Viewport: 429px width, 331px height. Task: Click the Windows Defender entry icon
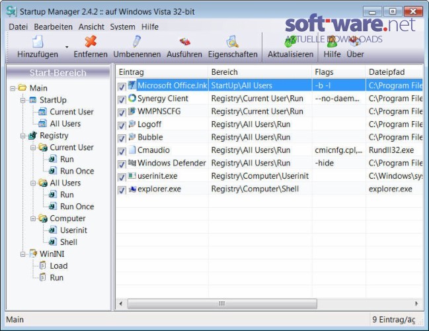(132, 163)
